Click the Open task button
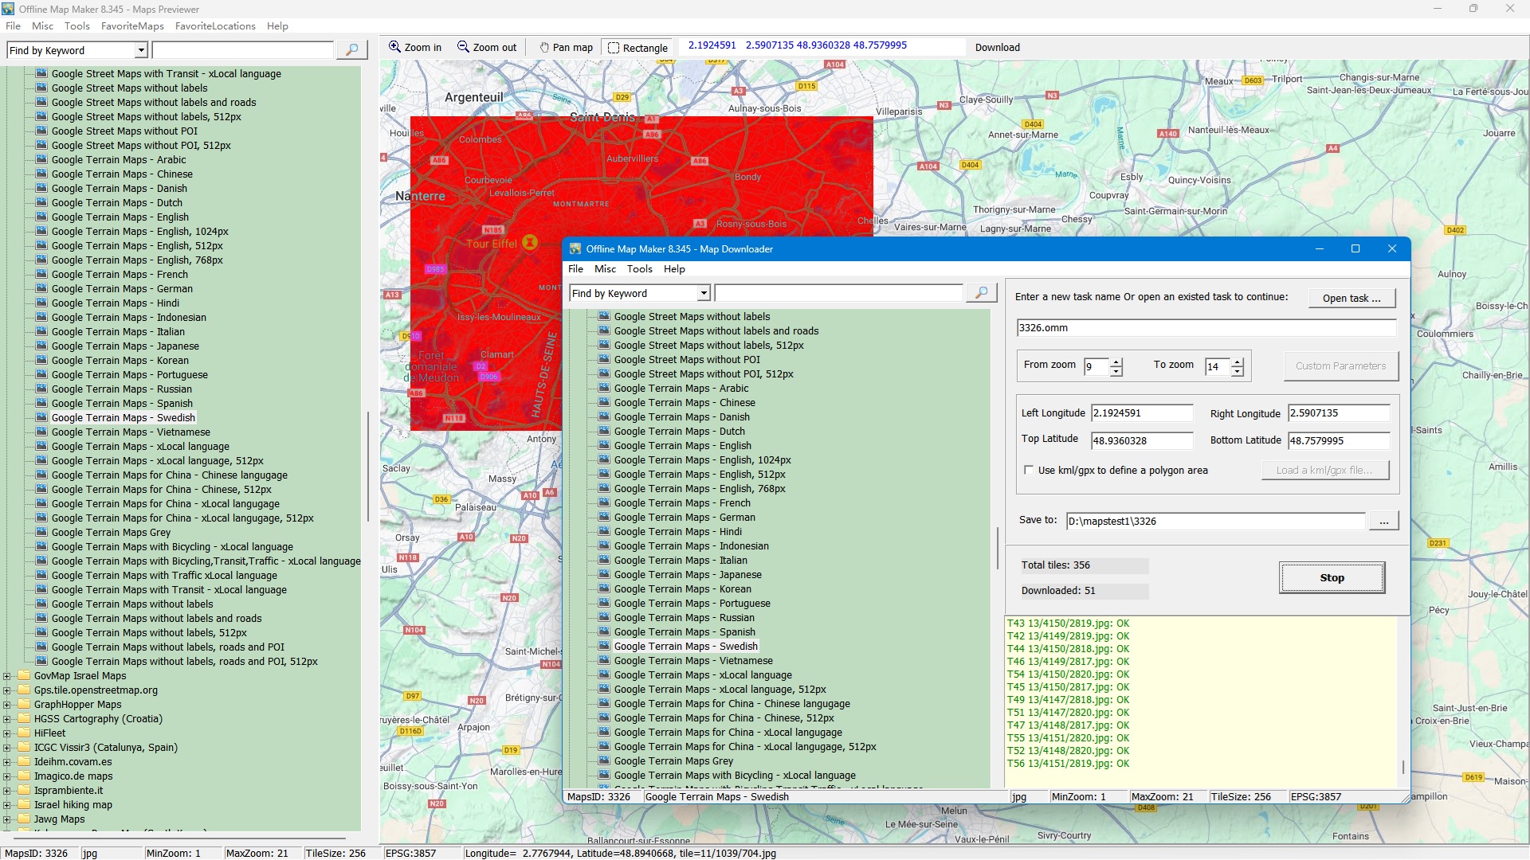This screenshot has width=1530, height=860. tap(1351, 298)
